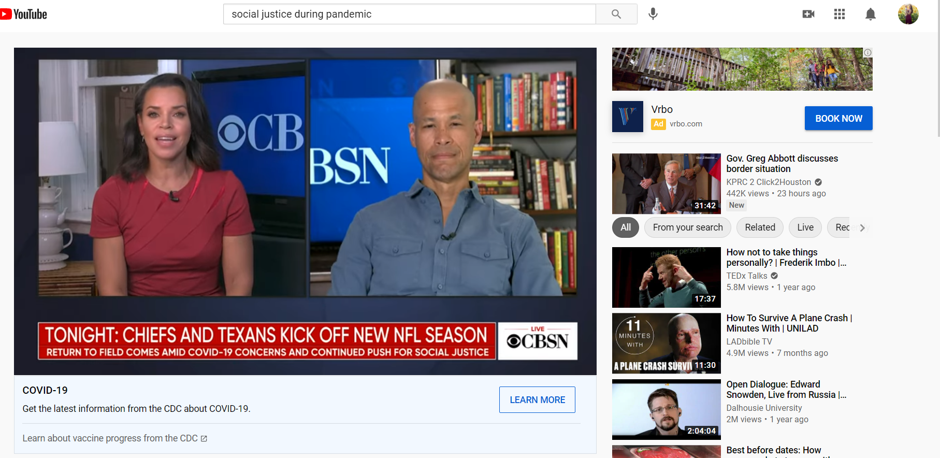Select the Related filter chip
This screenshot has height=458, width=940.
point(760,227)
